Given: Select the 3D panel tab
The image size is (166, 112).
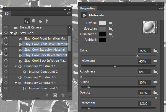Looking at the screenshot, I should point(6,13).
